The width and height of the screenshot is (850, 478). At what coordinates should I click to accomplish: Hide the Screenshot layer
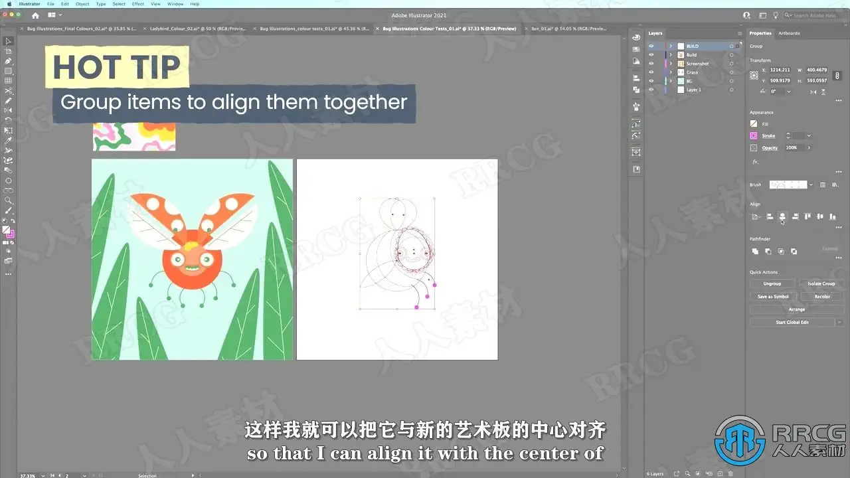click(x=651, y=64)
